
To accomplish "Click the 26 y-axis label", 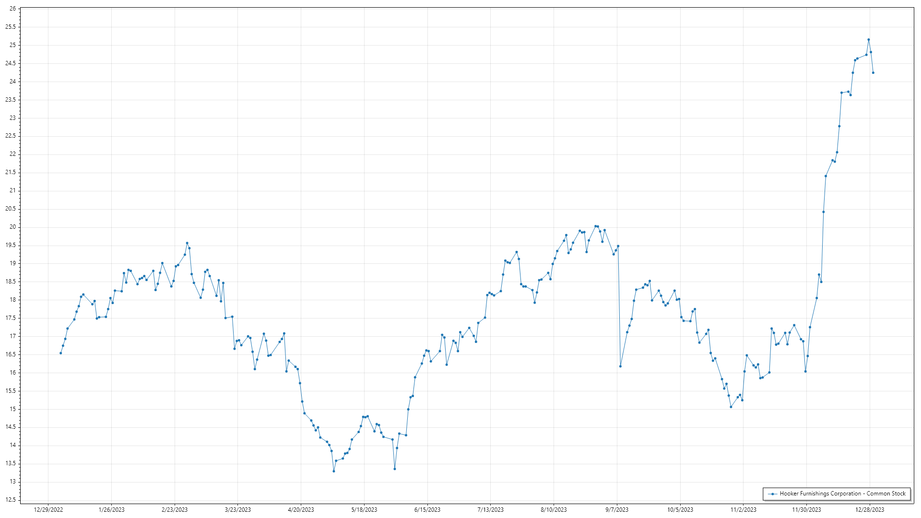I will (12, 9).
